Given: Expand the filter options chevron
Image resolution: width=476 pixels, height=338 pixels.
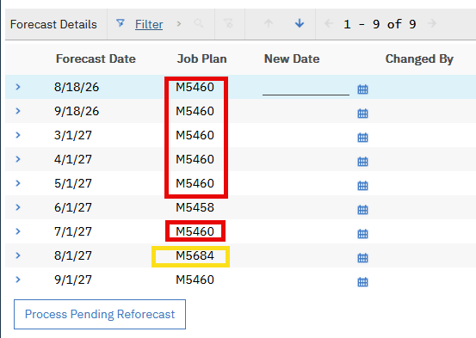Looking at the screenshot, I should pos(179,24).
